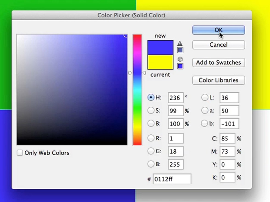
Task: Select the B brightness radio button
Action: (x=151, y=123)
